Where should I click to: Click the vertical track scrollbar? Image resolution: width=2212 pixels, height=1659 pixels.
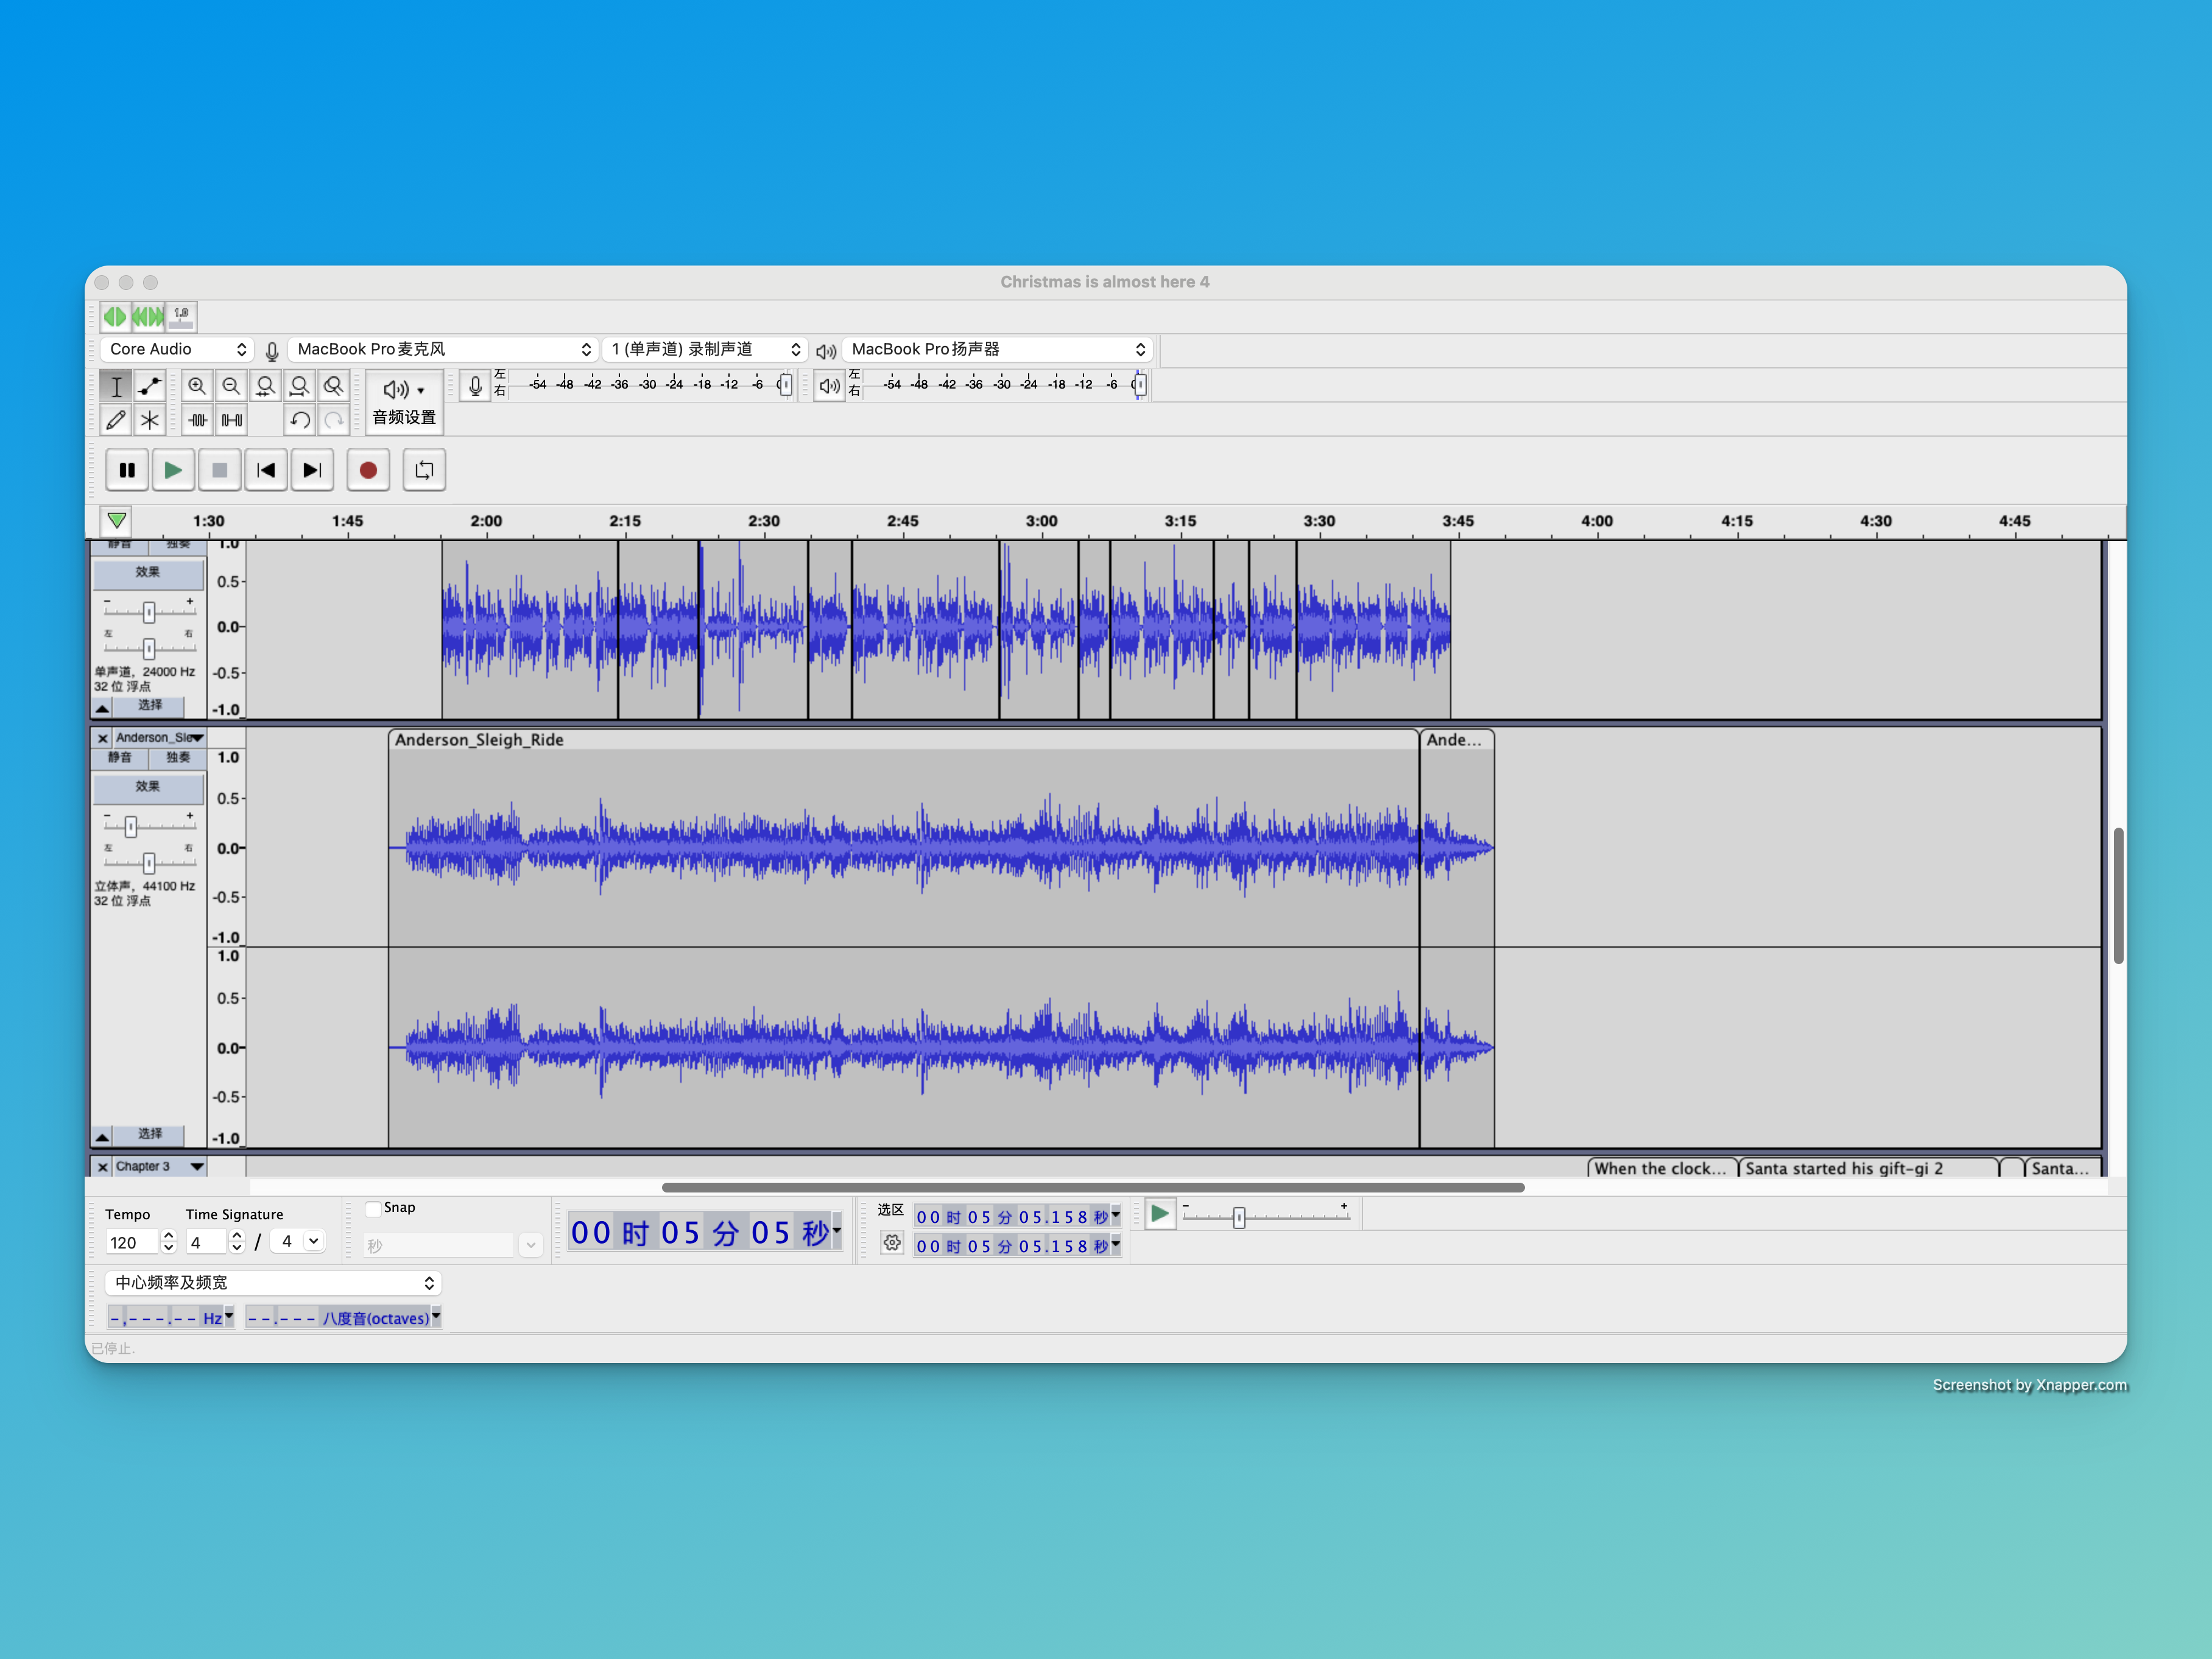tap(2118, 896)
